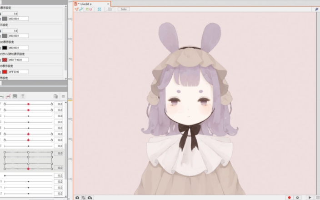Click the second 1.0 width input field
The image size is (320, 200).
(10, 31)
